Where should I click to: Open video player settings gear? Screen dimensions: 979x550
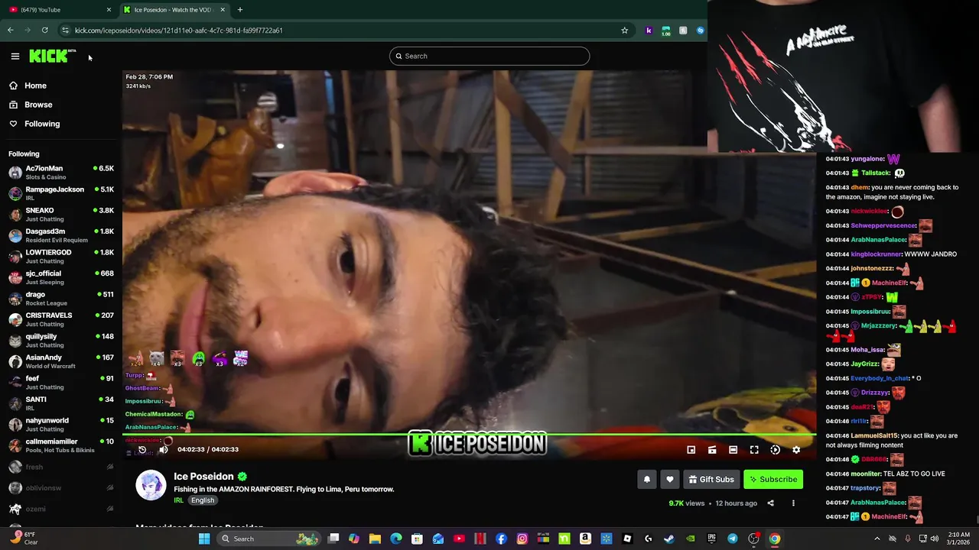796,450
